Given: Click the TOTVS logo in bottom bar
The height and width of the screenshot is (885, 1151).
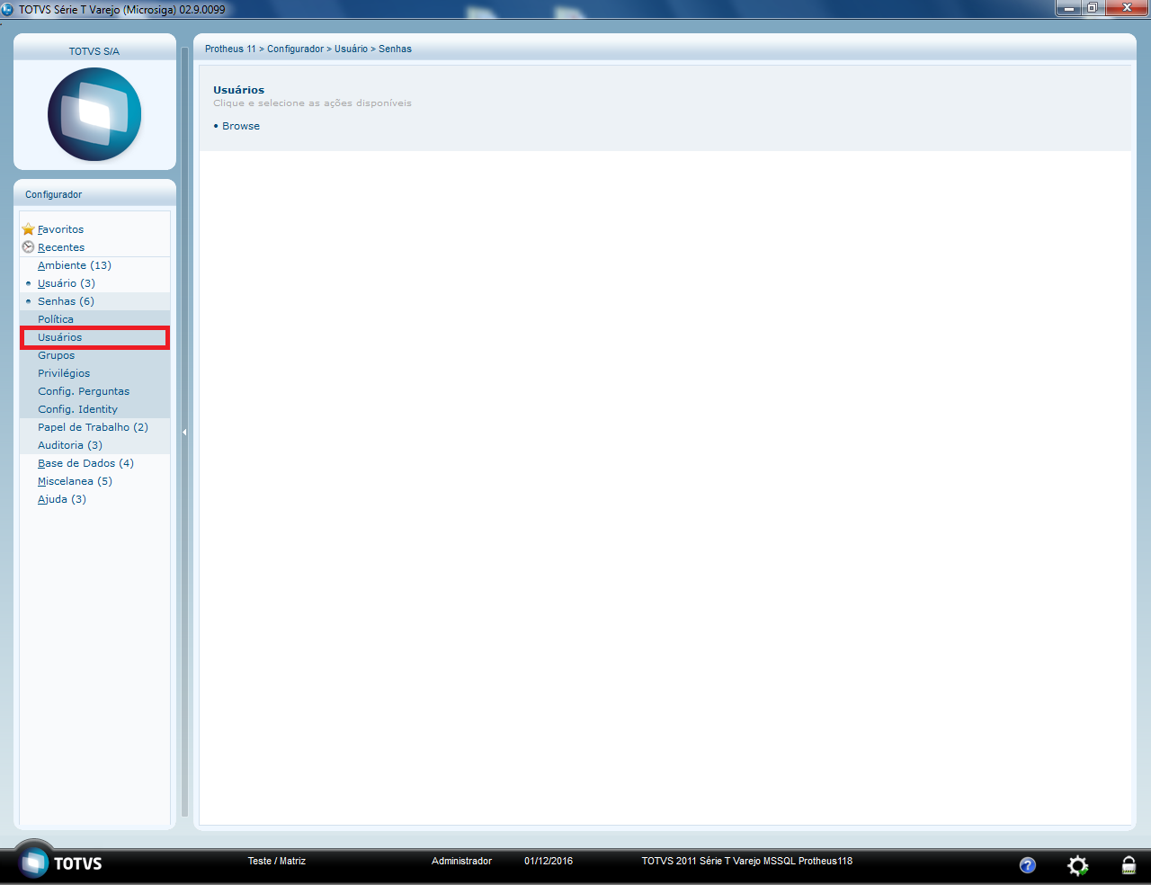Looking at the screenshot, I should pos(61,863).
